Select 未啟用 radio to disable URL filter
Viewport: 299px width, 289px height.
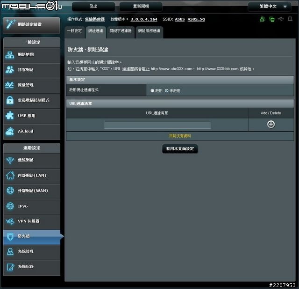coord(166,91)
